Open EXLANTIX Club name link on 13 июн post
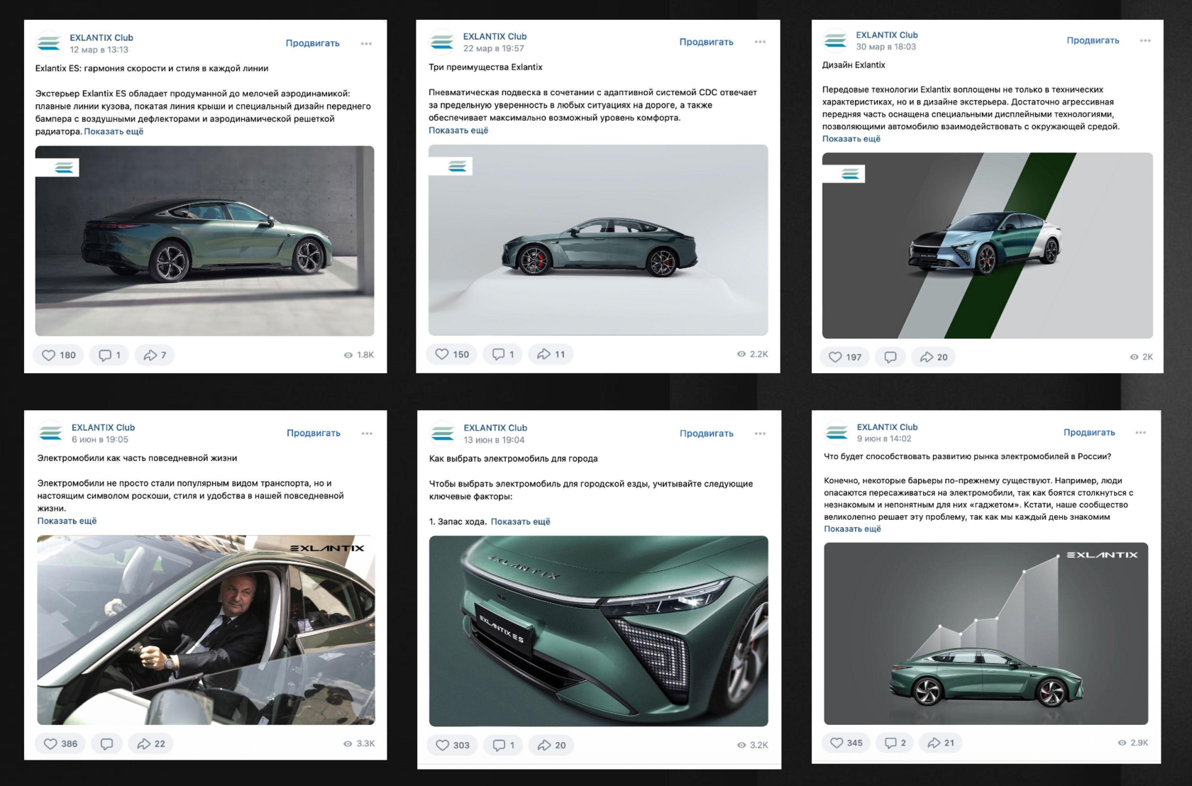This screenshot has width=1192, height=786. pos(495,428)
